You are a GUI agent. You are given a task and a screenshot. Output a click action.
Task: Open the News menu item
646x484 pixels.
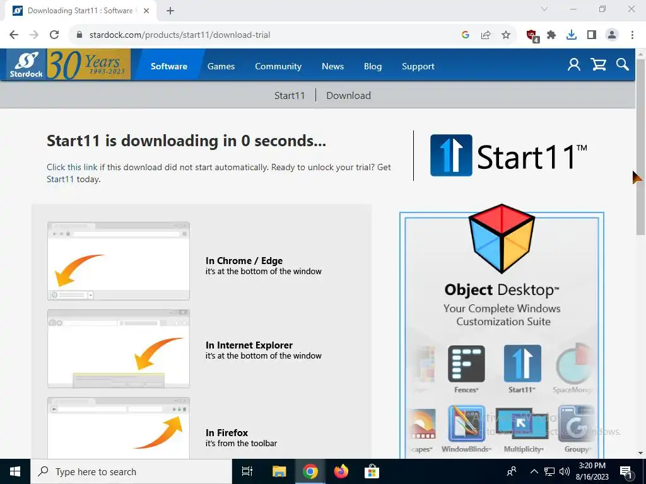332,66
